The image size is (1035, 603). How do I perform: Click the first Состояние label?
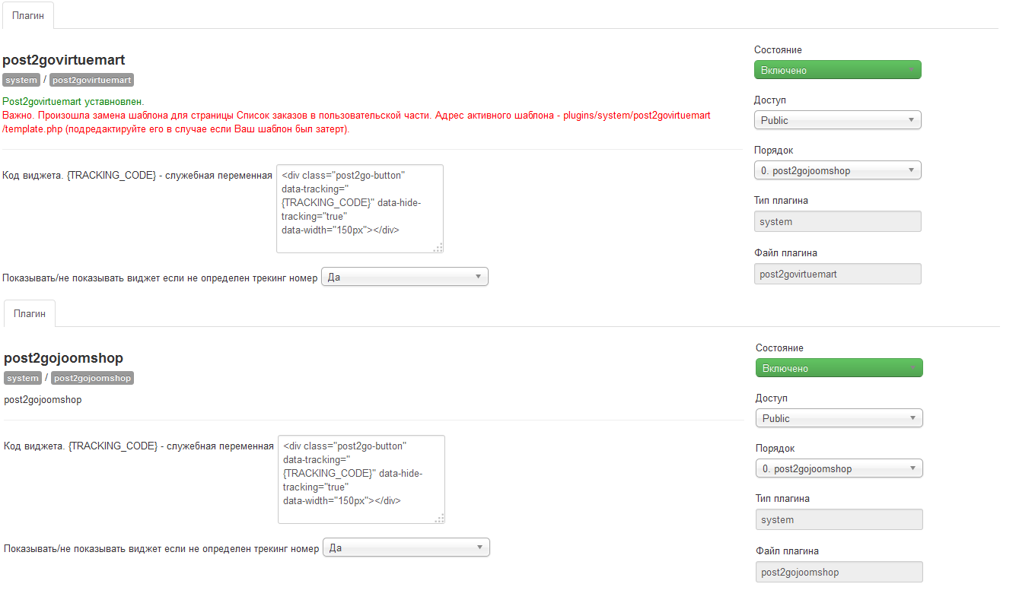pyautogui.click(x=778, y=49)
